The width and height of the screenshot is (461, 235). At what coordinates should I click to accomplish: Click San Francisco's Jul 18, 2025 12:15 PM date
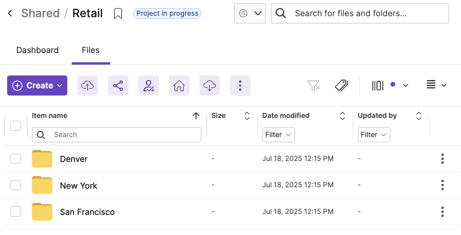(298, 212)
